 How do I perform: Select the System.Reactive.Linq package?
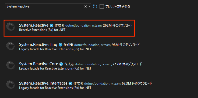point(69,47)
